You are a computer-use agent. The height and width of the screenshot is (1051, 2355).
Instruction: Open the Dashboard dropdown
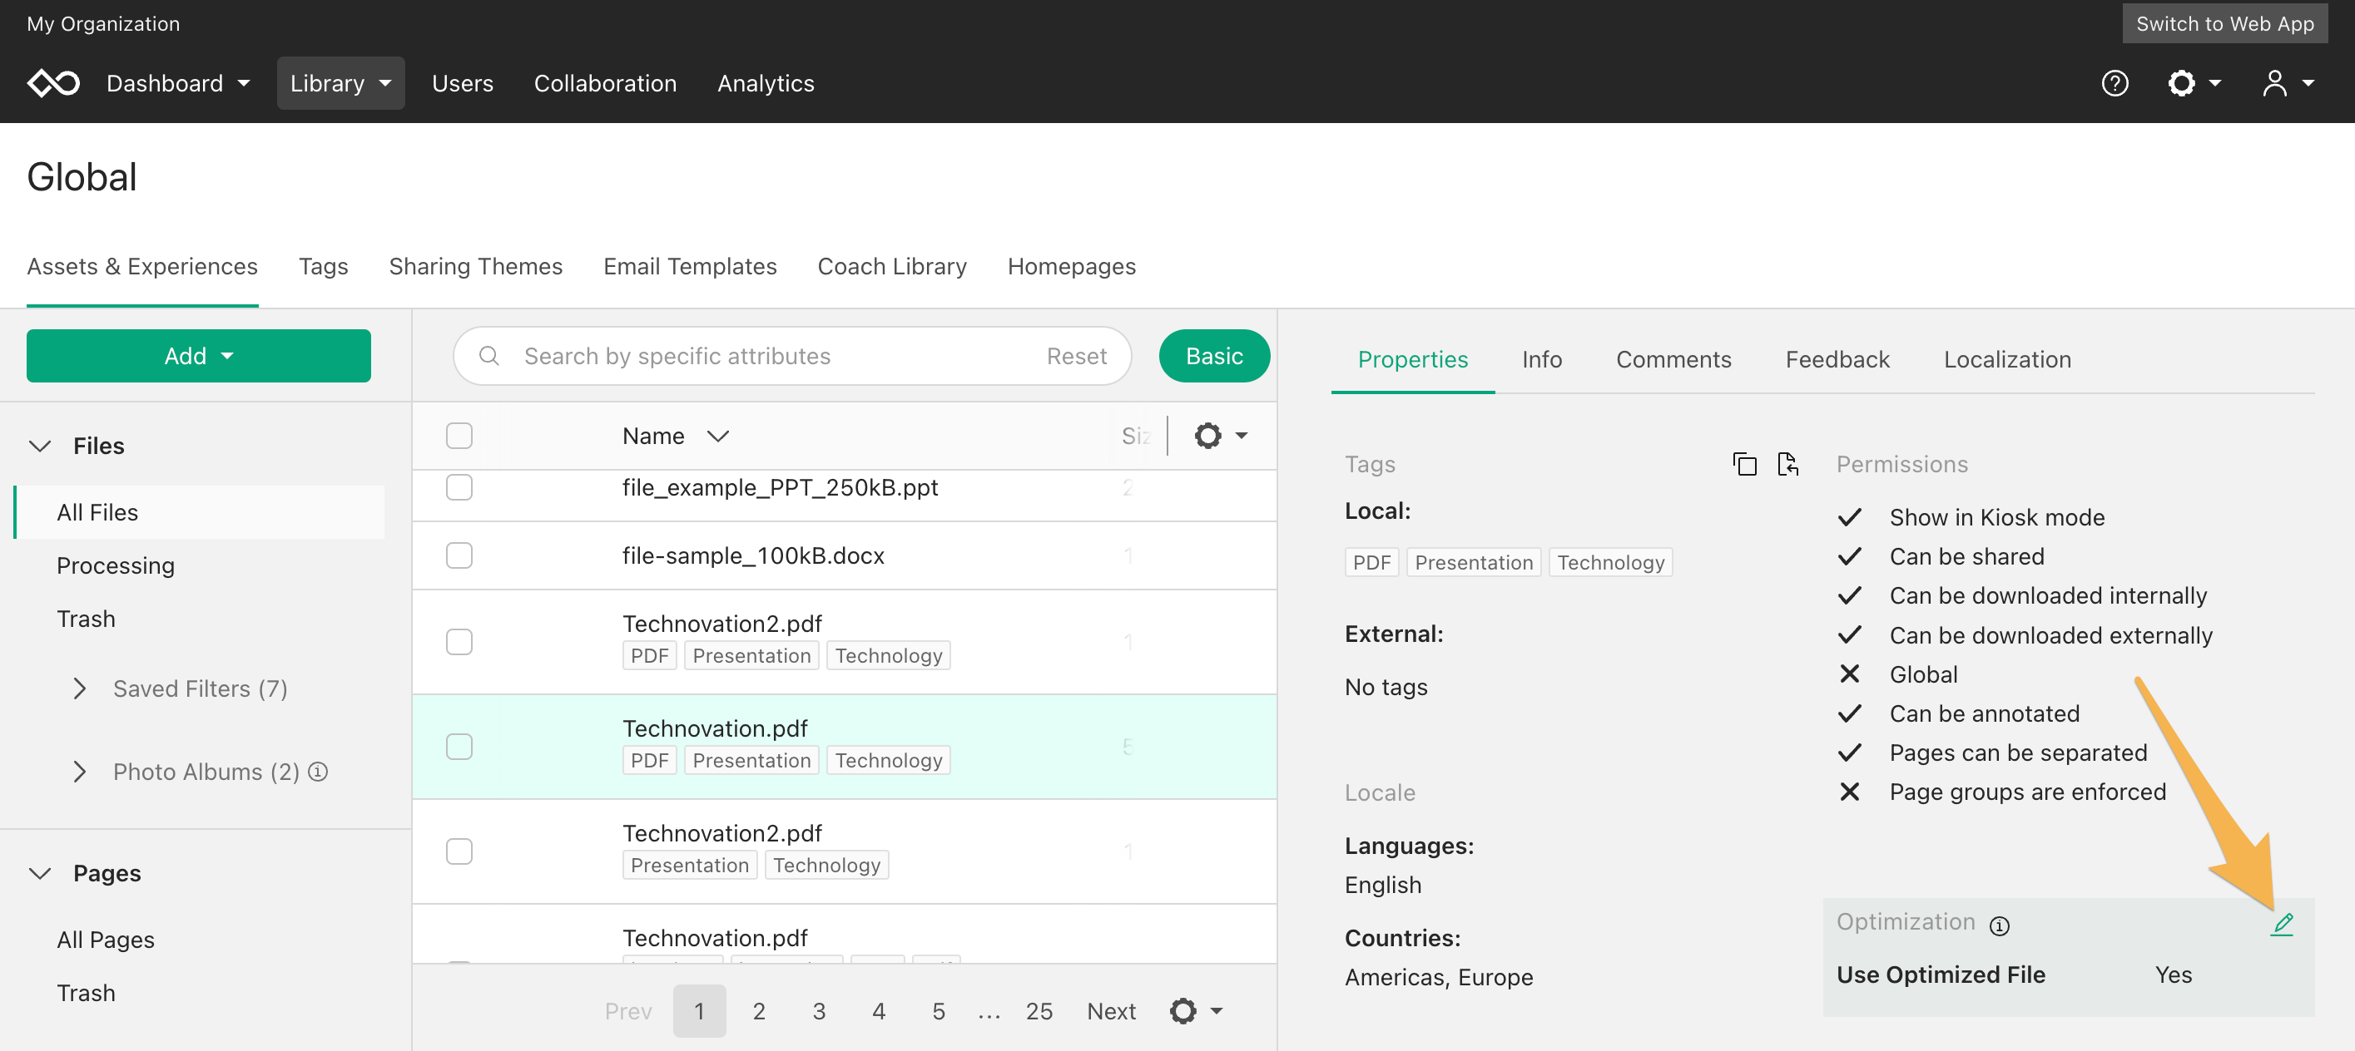[x=178, y=83]
